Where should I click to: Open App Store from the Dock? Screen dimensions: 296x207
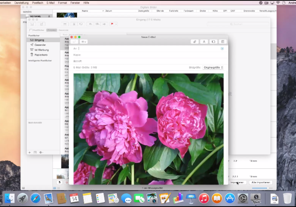click(x=230, y=198)
